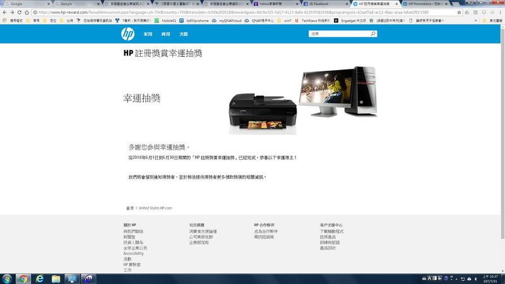Open the 投資人關係 footer link
The image size is (505, 284).
pos(133,242)
